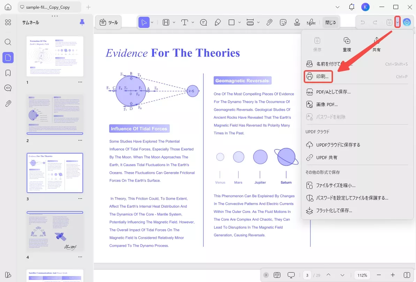Open the UPDF AI assistant icon

407,22
